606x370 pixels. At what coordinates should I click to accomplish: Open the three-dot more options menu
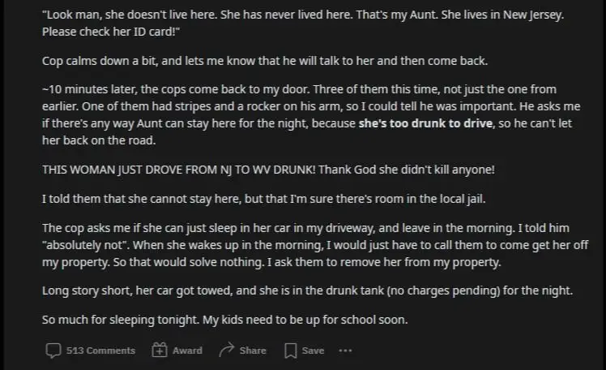[345, 351]
